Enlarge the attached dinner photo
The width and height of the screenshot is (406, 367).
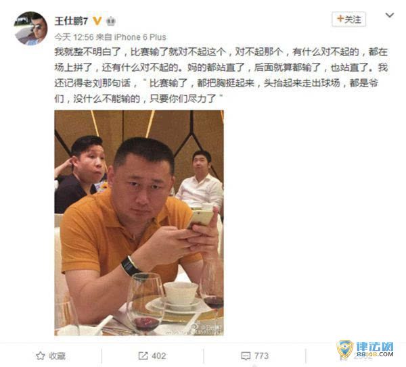[139, 223]
